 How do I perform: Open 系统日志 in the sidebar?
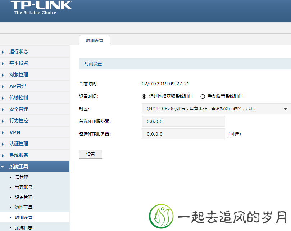tap(24, 227)
